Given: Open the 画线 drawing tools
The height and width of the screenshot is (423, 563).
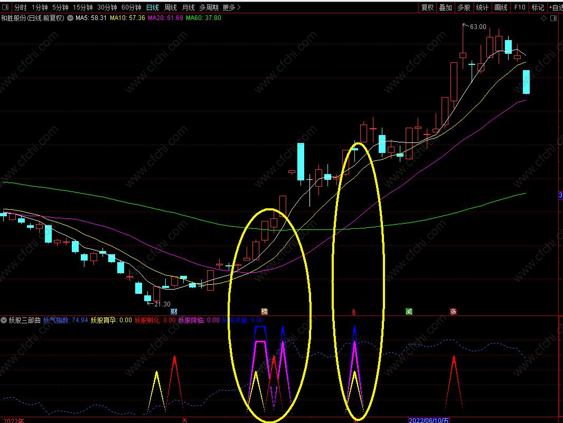Looking at the screenshot, I should 501,7.
